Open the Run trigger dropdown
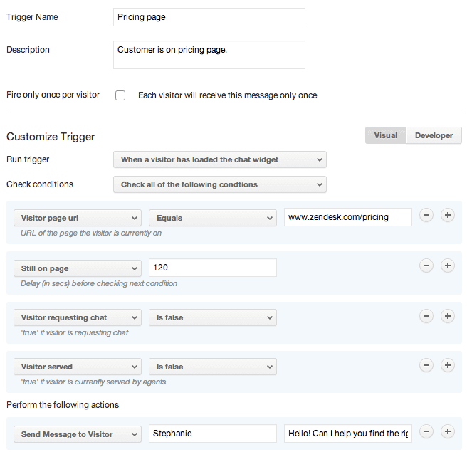The image size is (467, 457). [x=219, y=159]
